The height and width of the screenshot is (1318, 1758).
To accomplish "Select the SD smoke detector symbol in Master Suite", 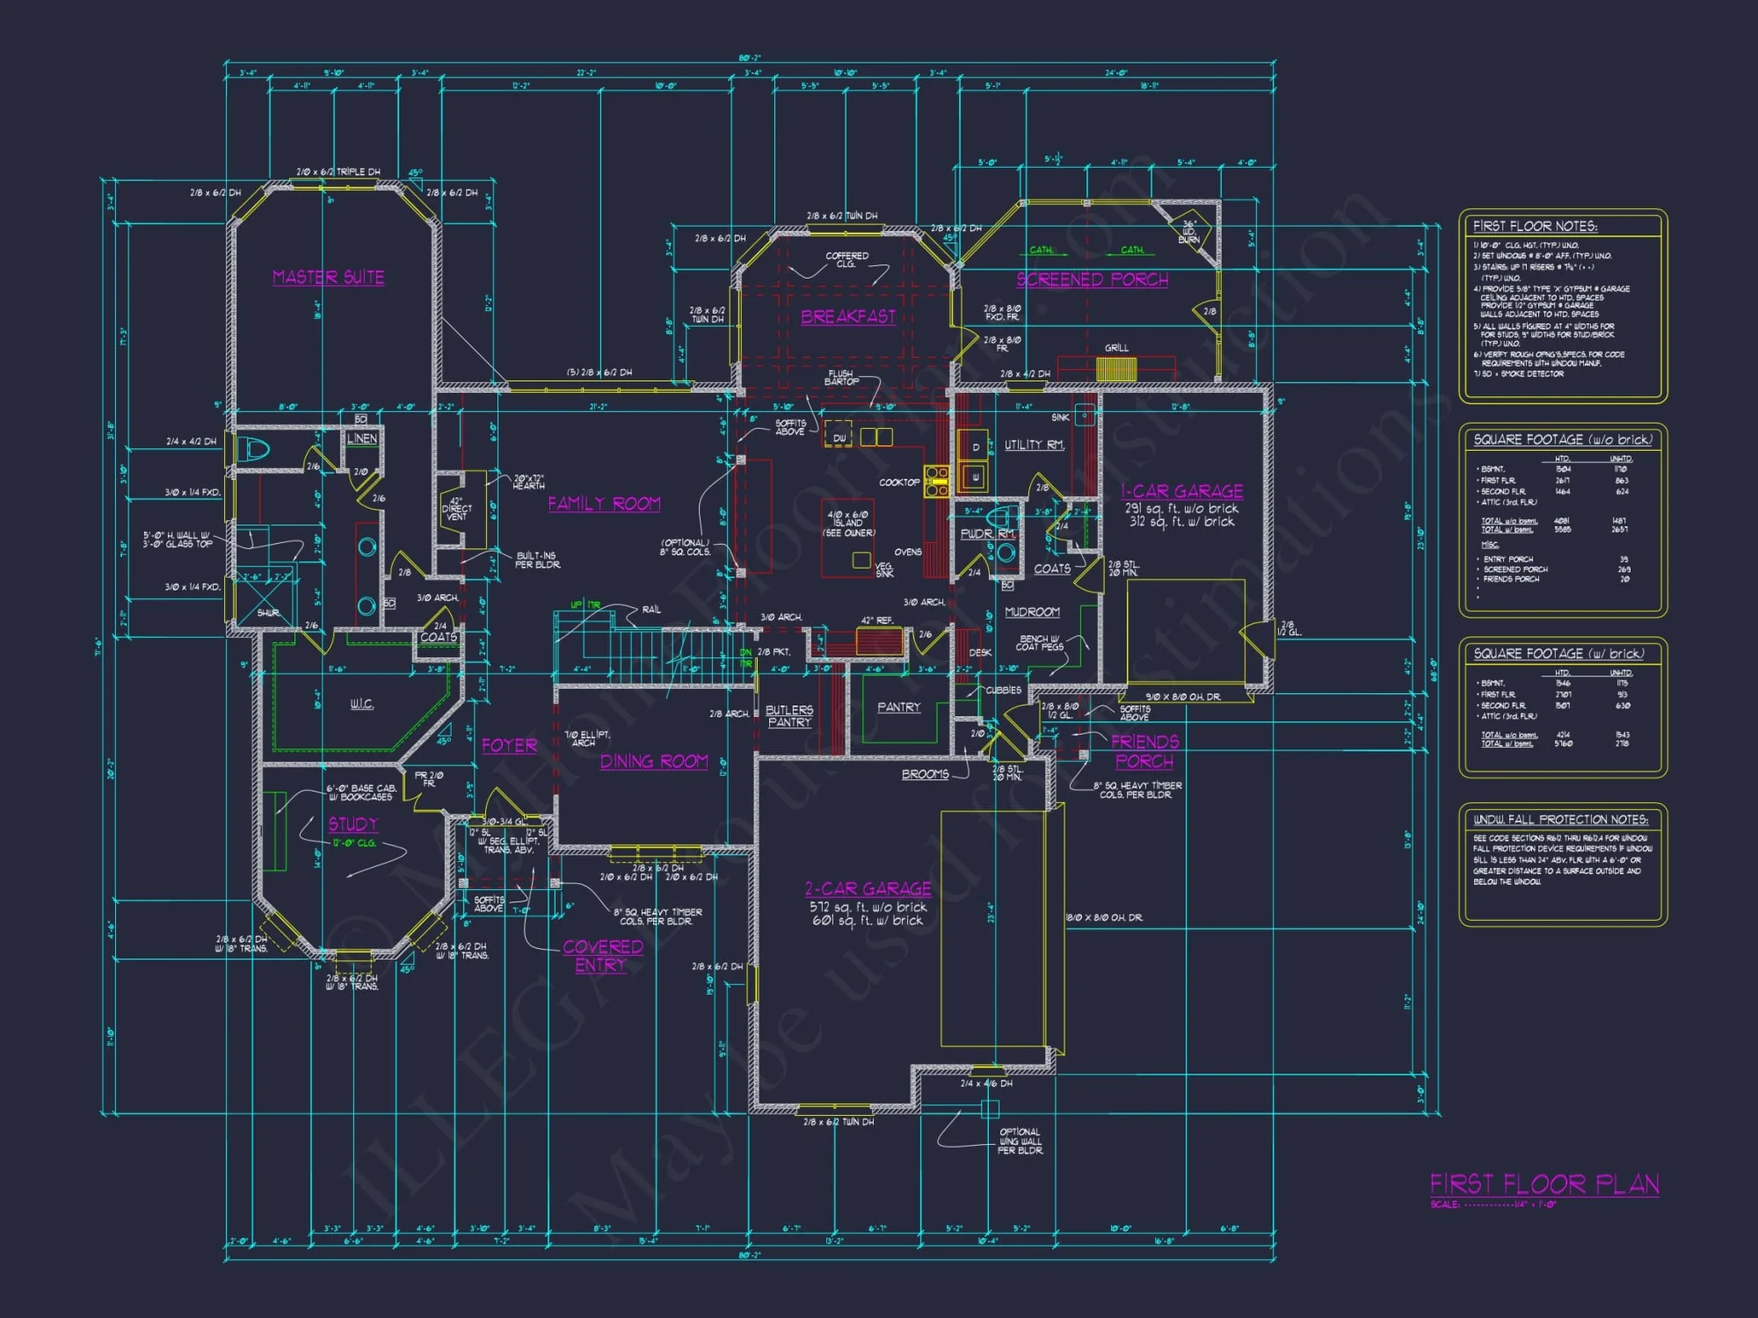I will [360, 418].
